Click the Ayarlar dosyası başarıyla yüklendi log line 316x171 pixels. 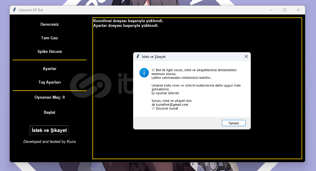[126, 26]
